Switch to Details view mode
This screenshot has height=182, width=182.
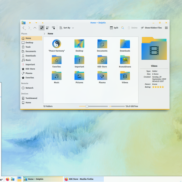[53, 28]
